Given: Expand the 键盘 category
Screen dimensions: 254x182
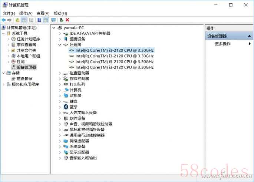Looking at the screenshot, I should click(60, 101).
